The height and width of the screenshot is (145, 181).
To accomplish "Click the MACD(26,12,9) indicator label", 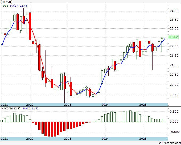I will (11, 109).
